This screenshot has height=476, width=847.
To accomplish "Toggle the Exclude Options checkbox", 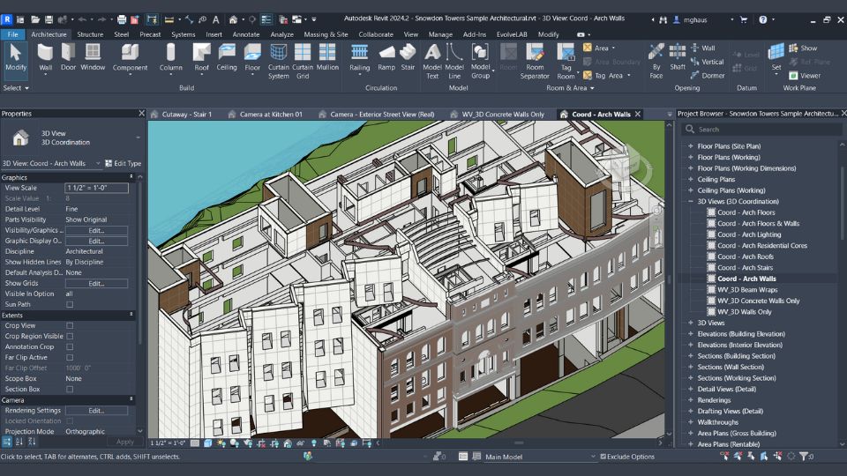I will (x=603, y=457).
